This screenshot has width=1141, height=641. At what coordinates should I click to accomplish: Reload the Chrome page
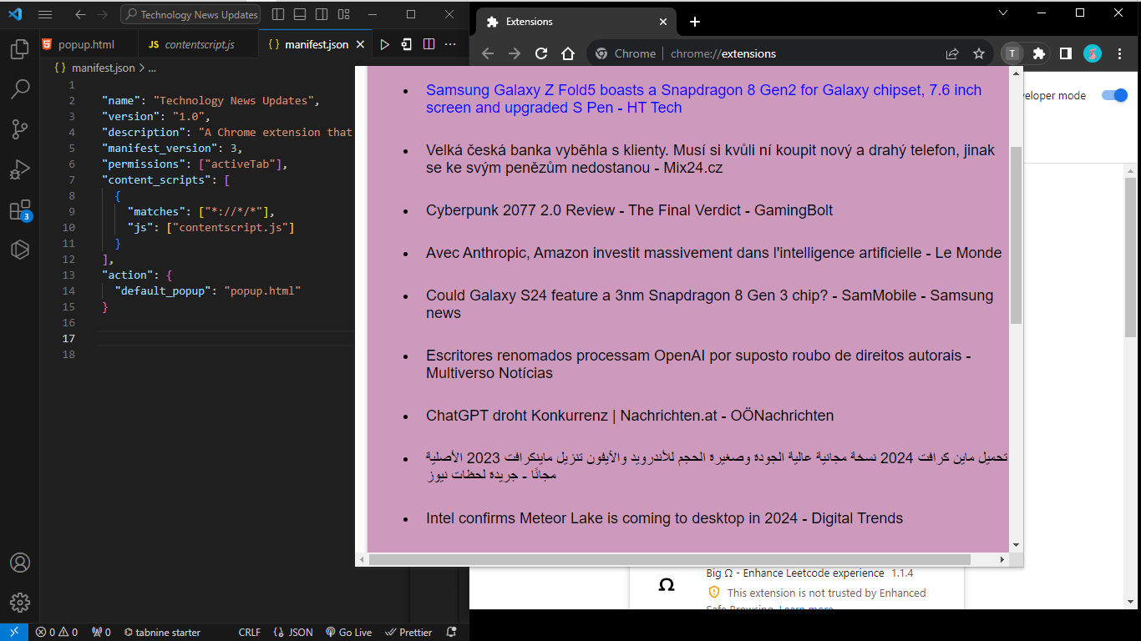pyautogui.click(x=541, y=53)
